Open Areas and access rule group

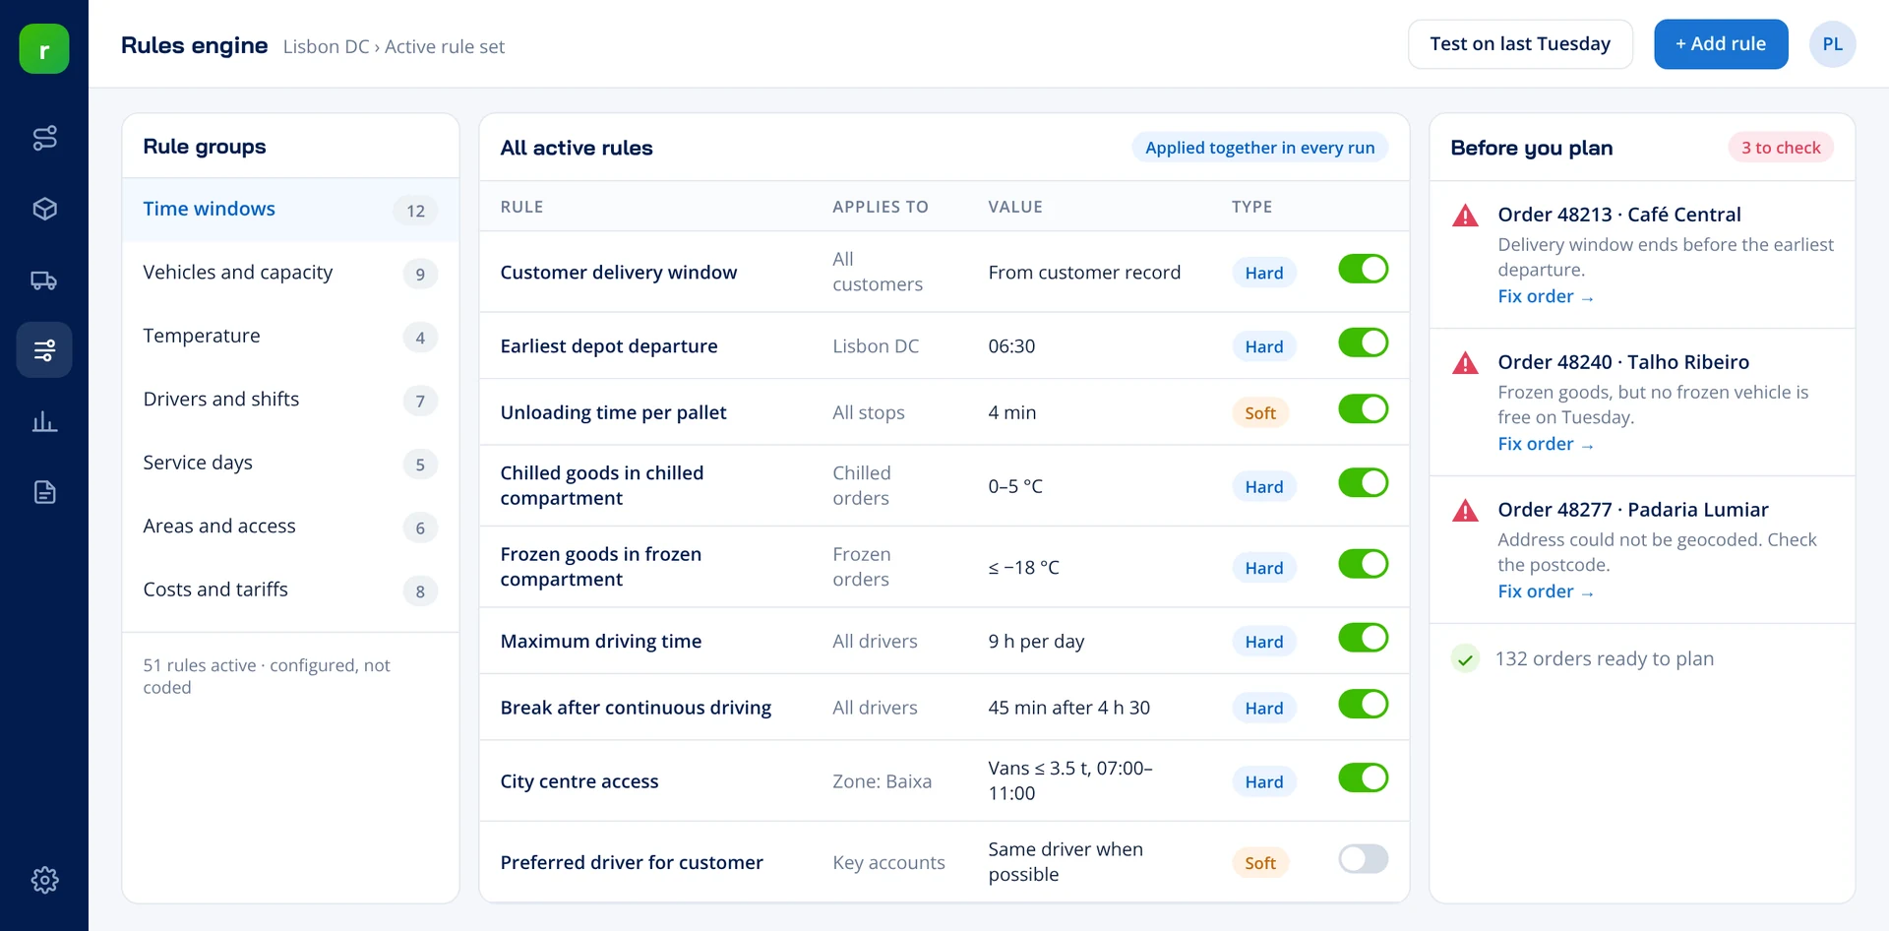click(x=290, y=527)
